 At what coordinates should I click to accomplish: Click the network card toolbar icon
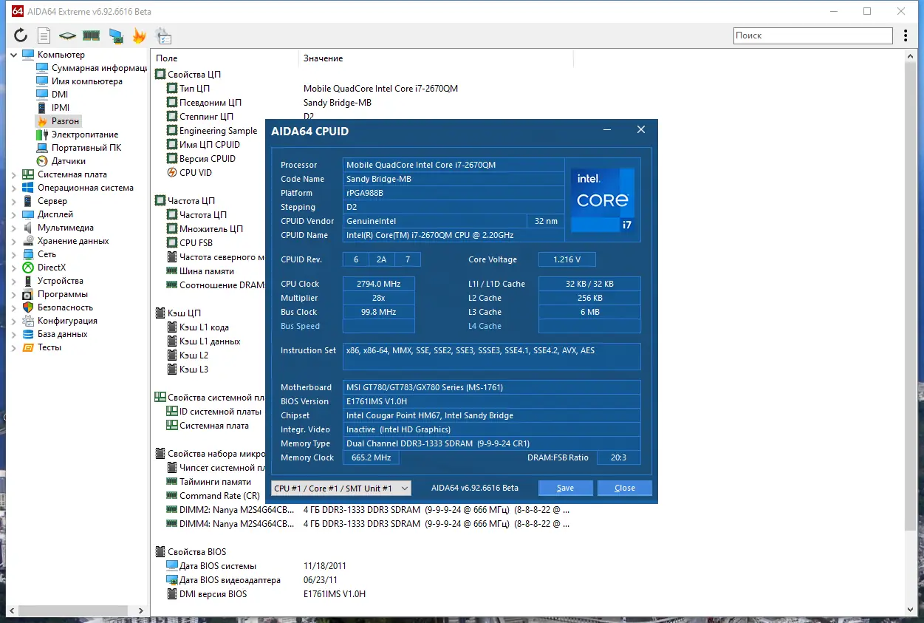point(115,35)
